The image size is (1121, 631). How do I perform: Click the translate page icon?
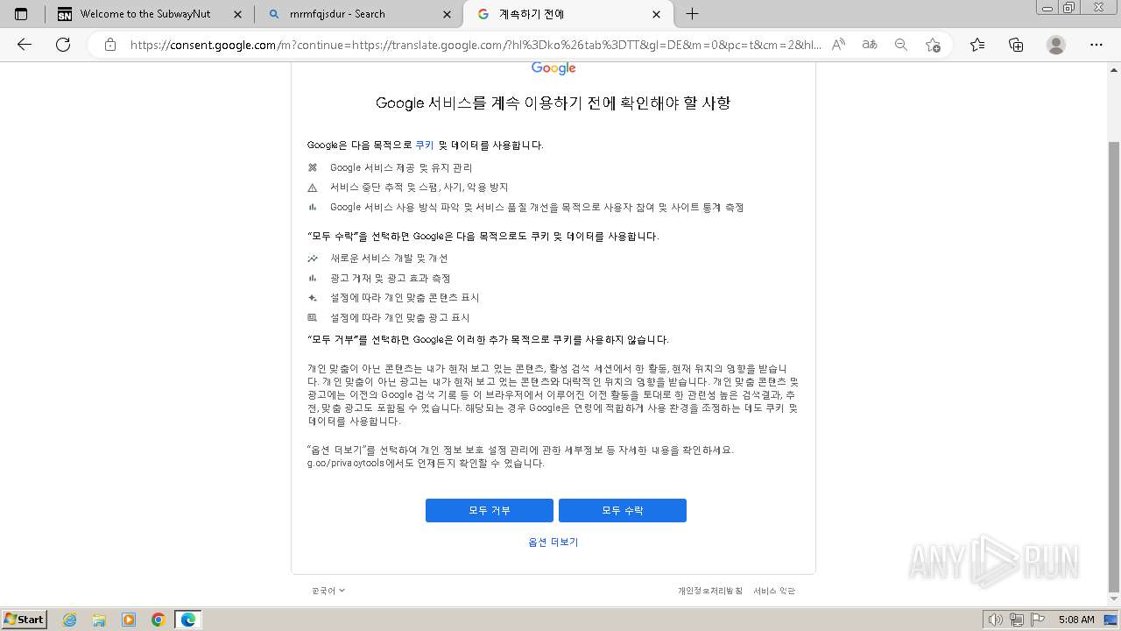pyautogui.click(x=870, y=45)
